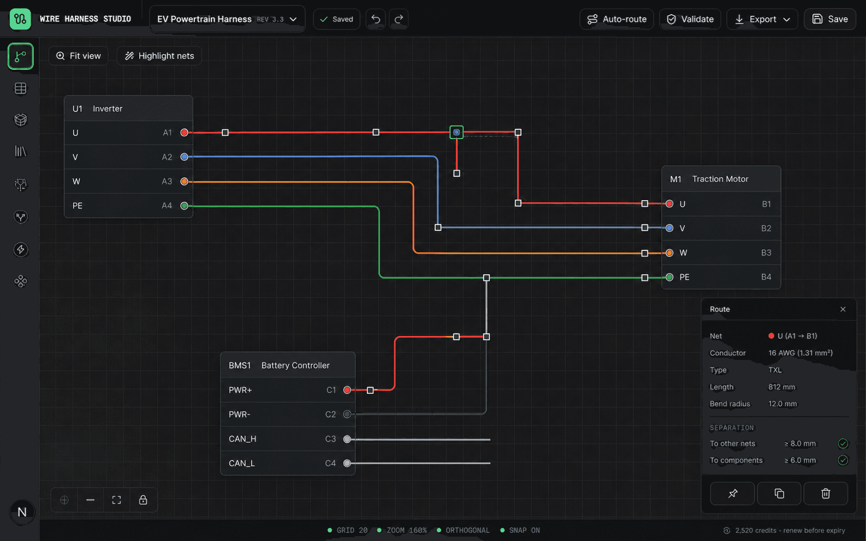Screen dimensions: 866x541
Task: Click the orange B3 pin on Traction Motor
Action: [669, 253]
